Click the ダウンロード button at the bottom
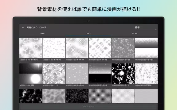177x110 pixels. (88, 107)
